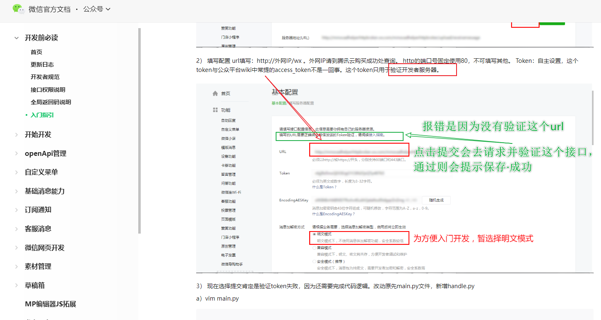This screenshot has width=601, height=320.
Task: Click the 基本配置 breadcrumb link in the screenshot
Action: point(279,103)
